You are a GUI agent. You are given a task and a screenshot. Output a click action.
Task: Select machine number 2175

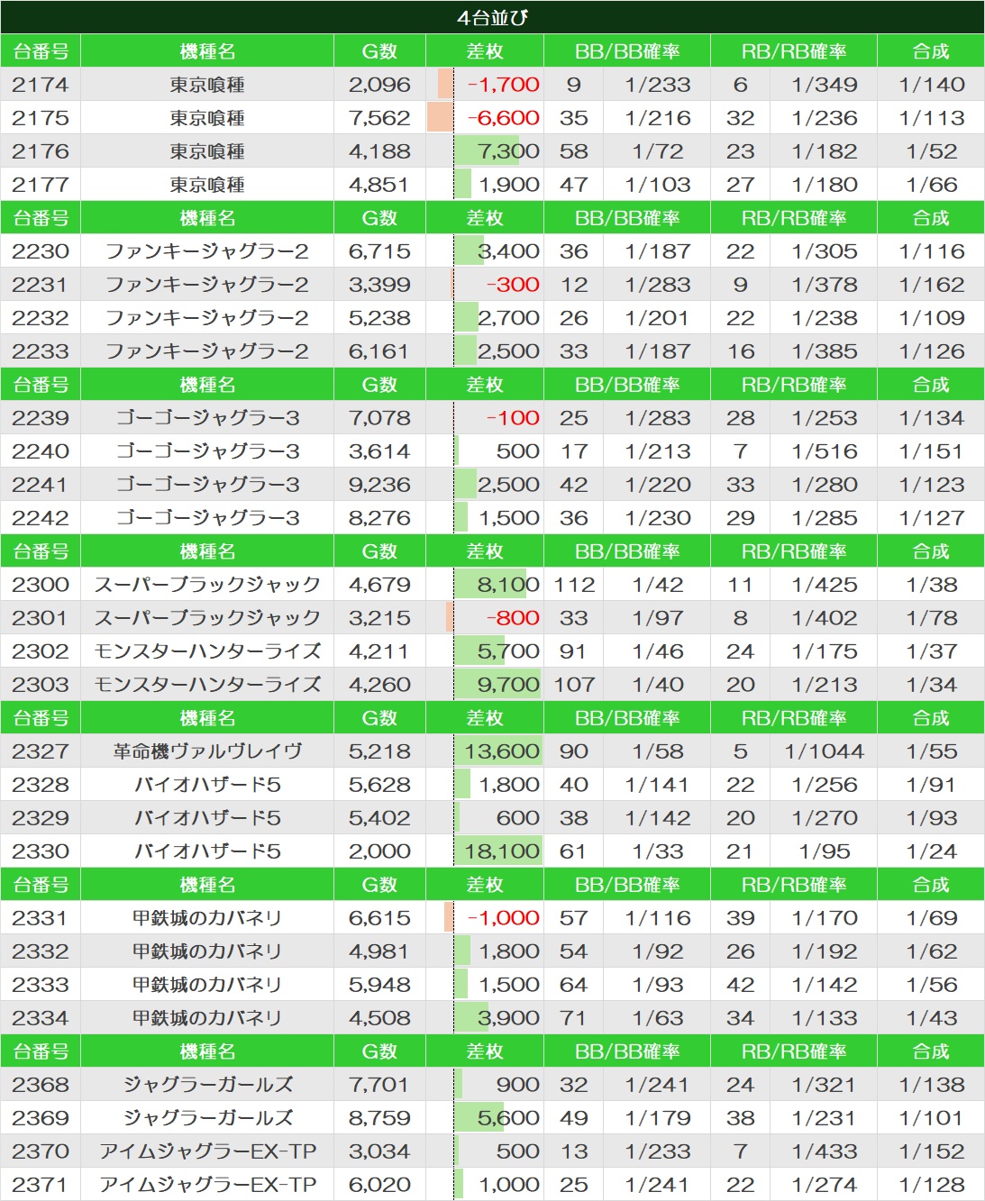coord(41,118)
